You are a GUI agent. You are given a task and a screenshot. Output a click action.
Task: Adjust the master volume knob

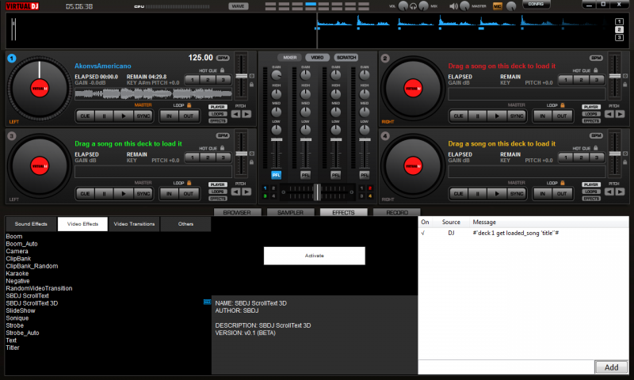tap(464, 6)
